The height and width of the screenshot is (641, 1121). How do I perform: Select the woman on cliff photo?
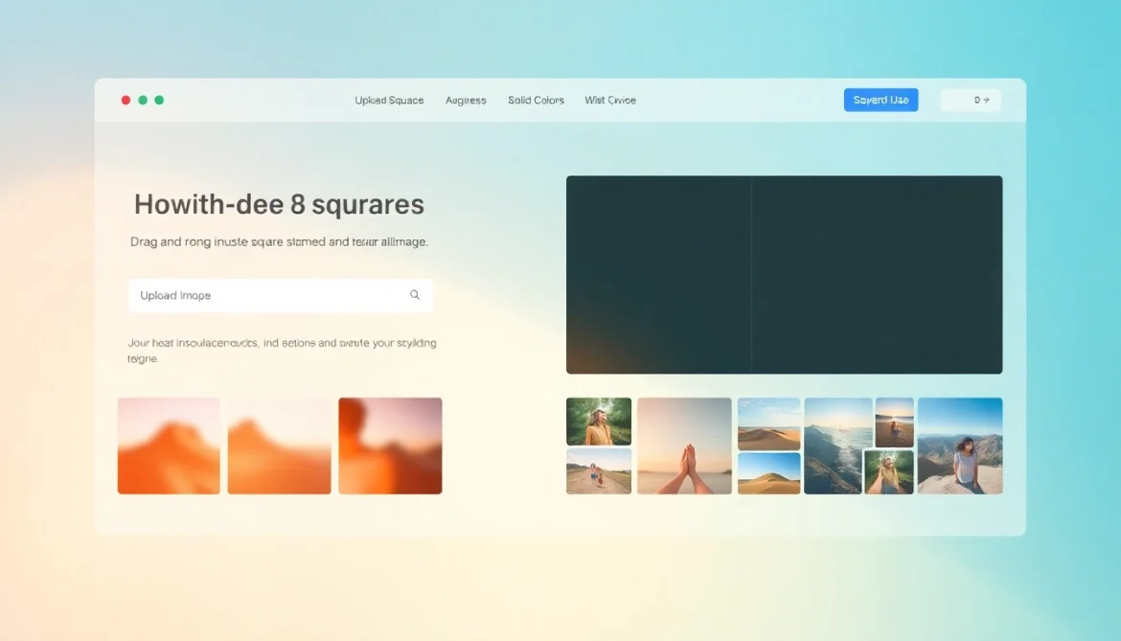960,445
